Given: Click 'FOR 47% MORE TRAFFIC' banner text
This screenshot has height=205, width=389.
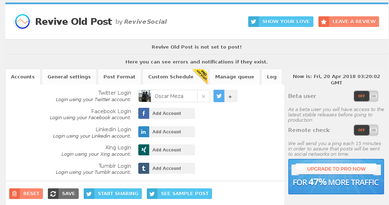Looking at the screenshot, I should (336, 182).
